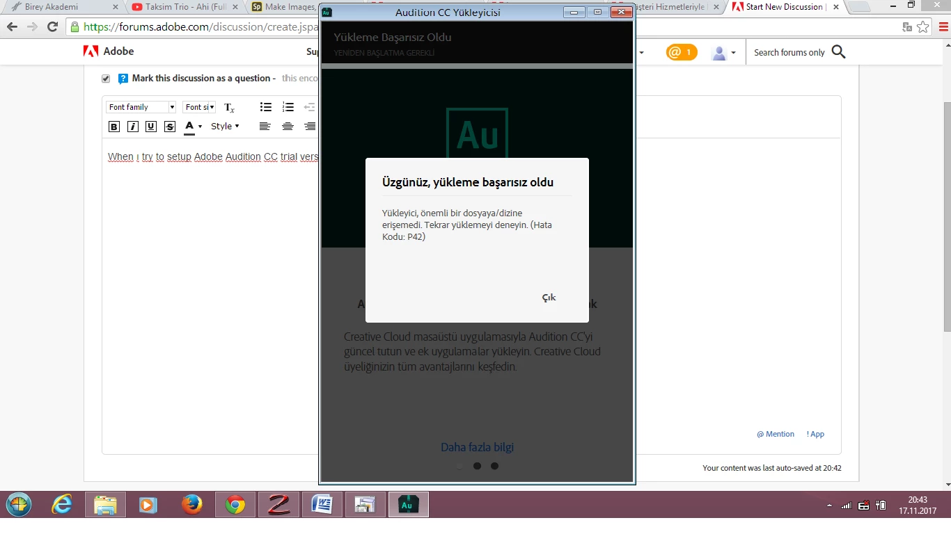
Task: Select the third carousel dot in installer
Action: pyautogui.click(x=494, y=466)
